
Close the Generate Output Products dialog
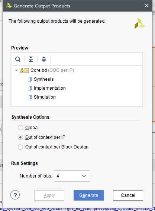tap(146, 6)
